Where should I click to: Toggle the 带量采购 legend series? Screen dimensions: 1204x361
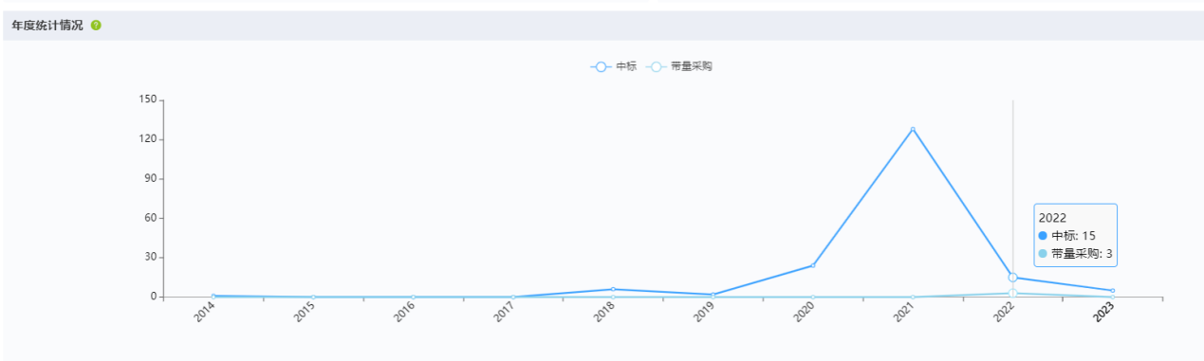[679, 66]
